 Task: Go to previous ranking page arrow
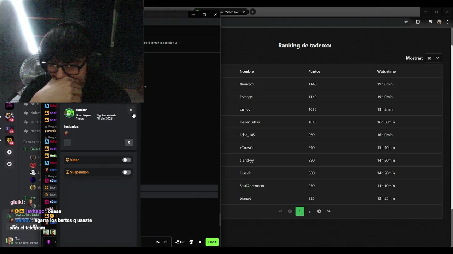click(290, 211)
